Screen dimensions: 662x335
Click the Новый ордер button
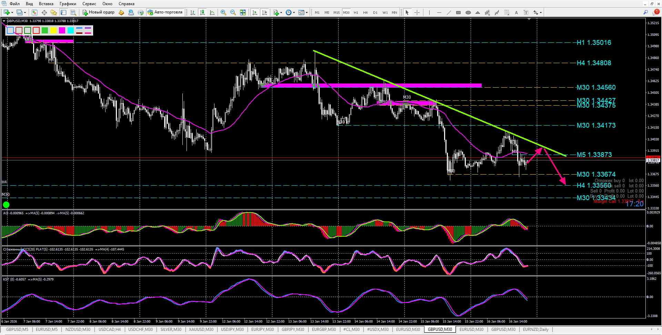[x=99, y=12]
